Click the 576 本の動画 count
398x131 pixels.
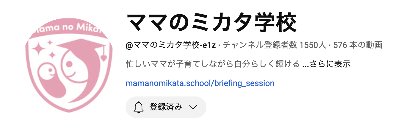click(358, 46)
